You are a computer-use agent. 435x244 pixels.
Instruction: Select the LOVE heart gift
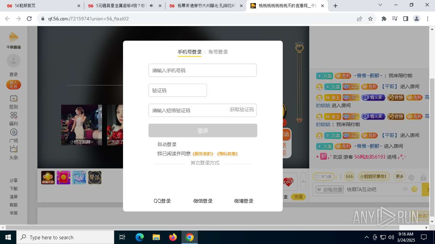[288, 182]
